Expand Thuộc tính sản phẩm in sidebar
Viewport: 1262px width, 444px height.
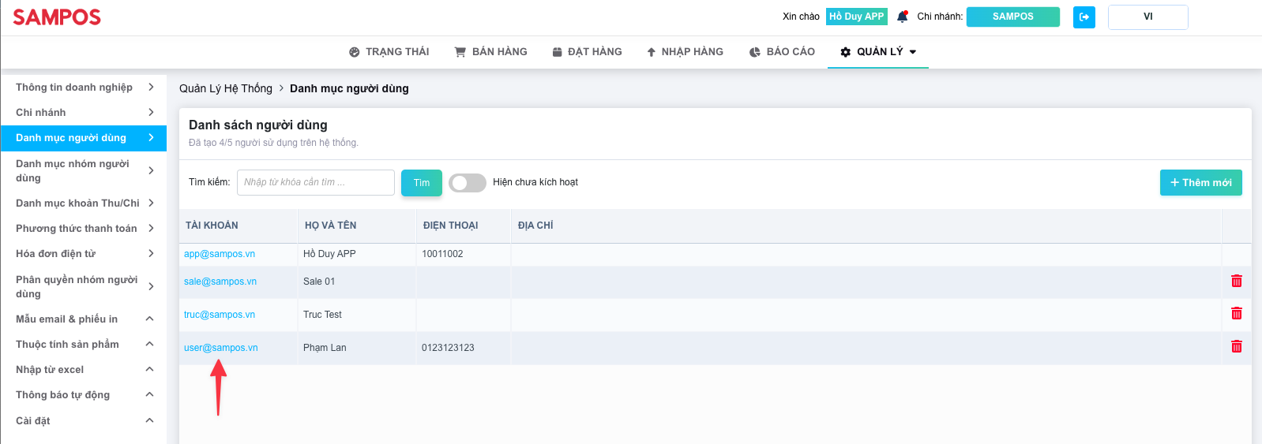pos(83,345)
